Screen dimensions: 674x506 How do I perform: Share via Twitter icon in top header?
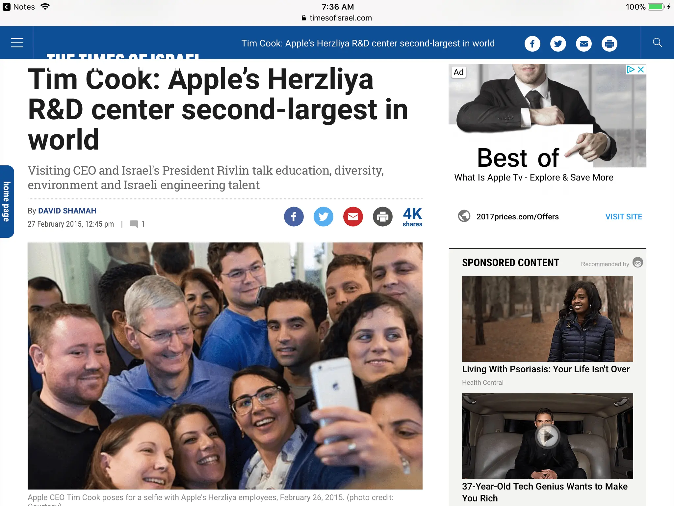[558, 43]
